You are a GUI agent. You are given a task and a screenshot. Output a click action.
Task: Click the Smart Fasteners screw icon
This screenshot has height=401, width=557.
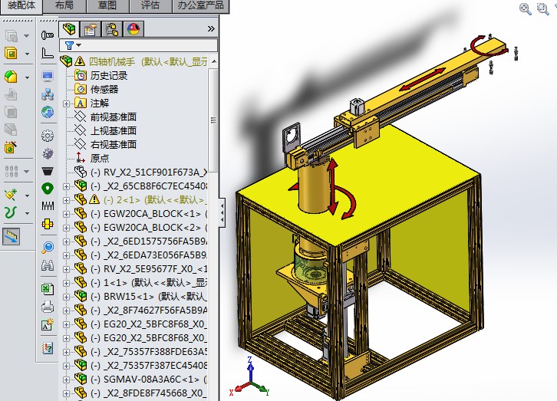tap(48, 35)
